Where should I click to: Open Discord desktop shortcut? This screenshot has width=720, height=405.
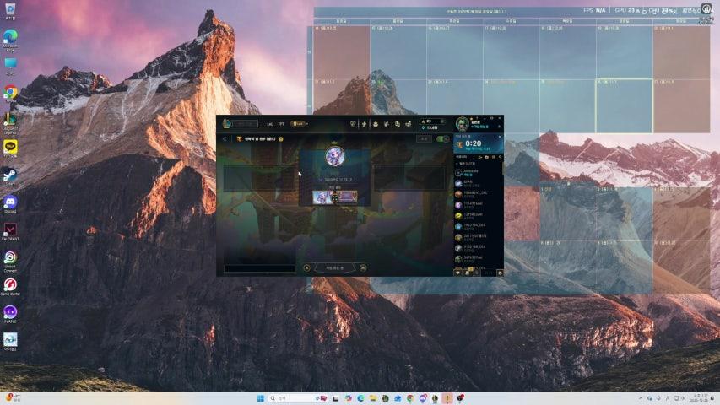(10, 202)
